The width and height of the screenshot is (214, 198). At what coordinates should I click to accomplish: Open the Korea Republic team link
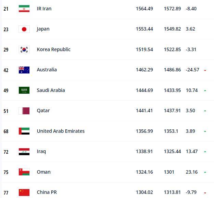(53, 49)
